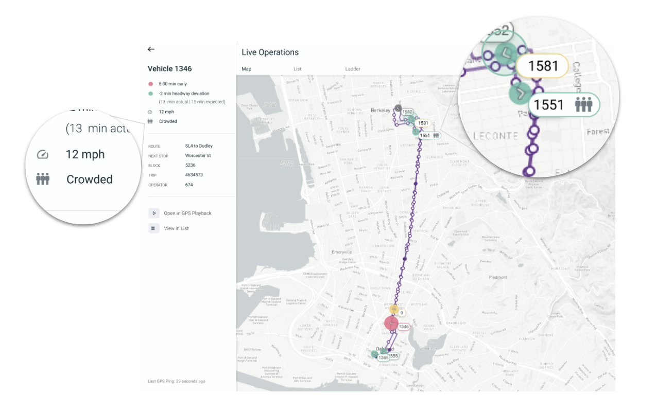Click the 1555 vehicle label near Oakland
656x397 pixels.
pyautogui.click(x=394, y=356)
